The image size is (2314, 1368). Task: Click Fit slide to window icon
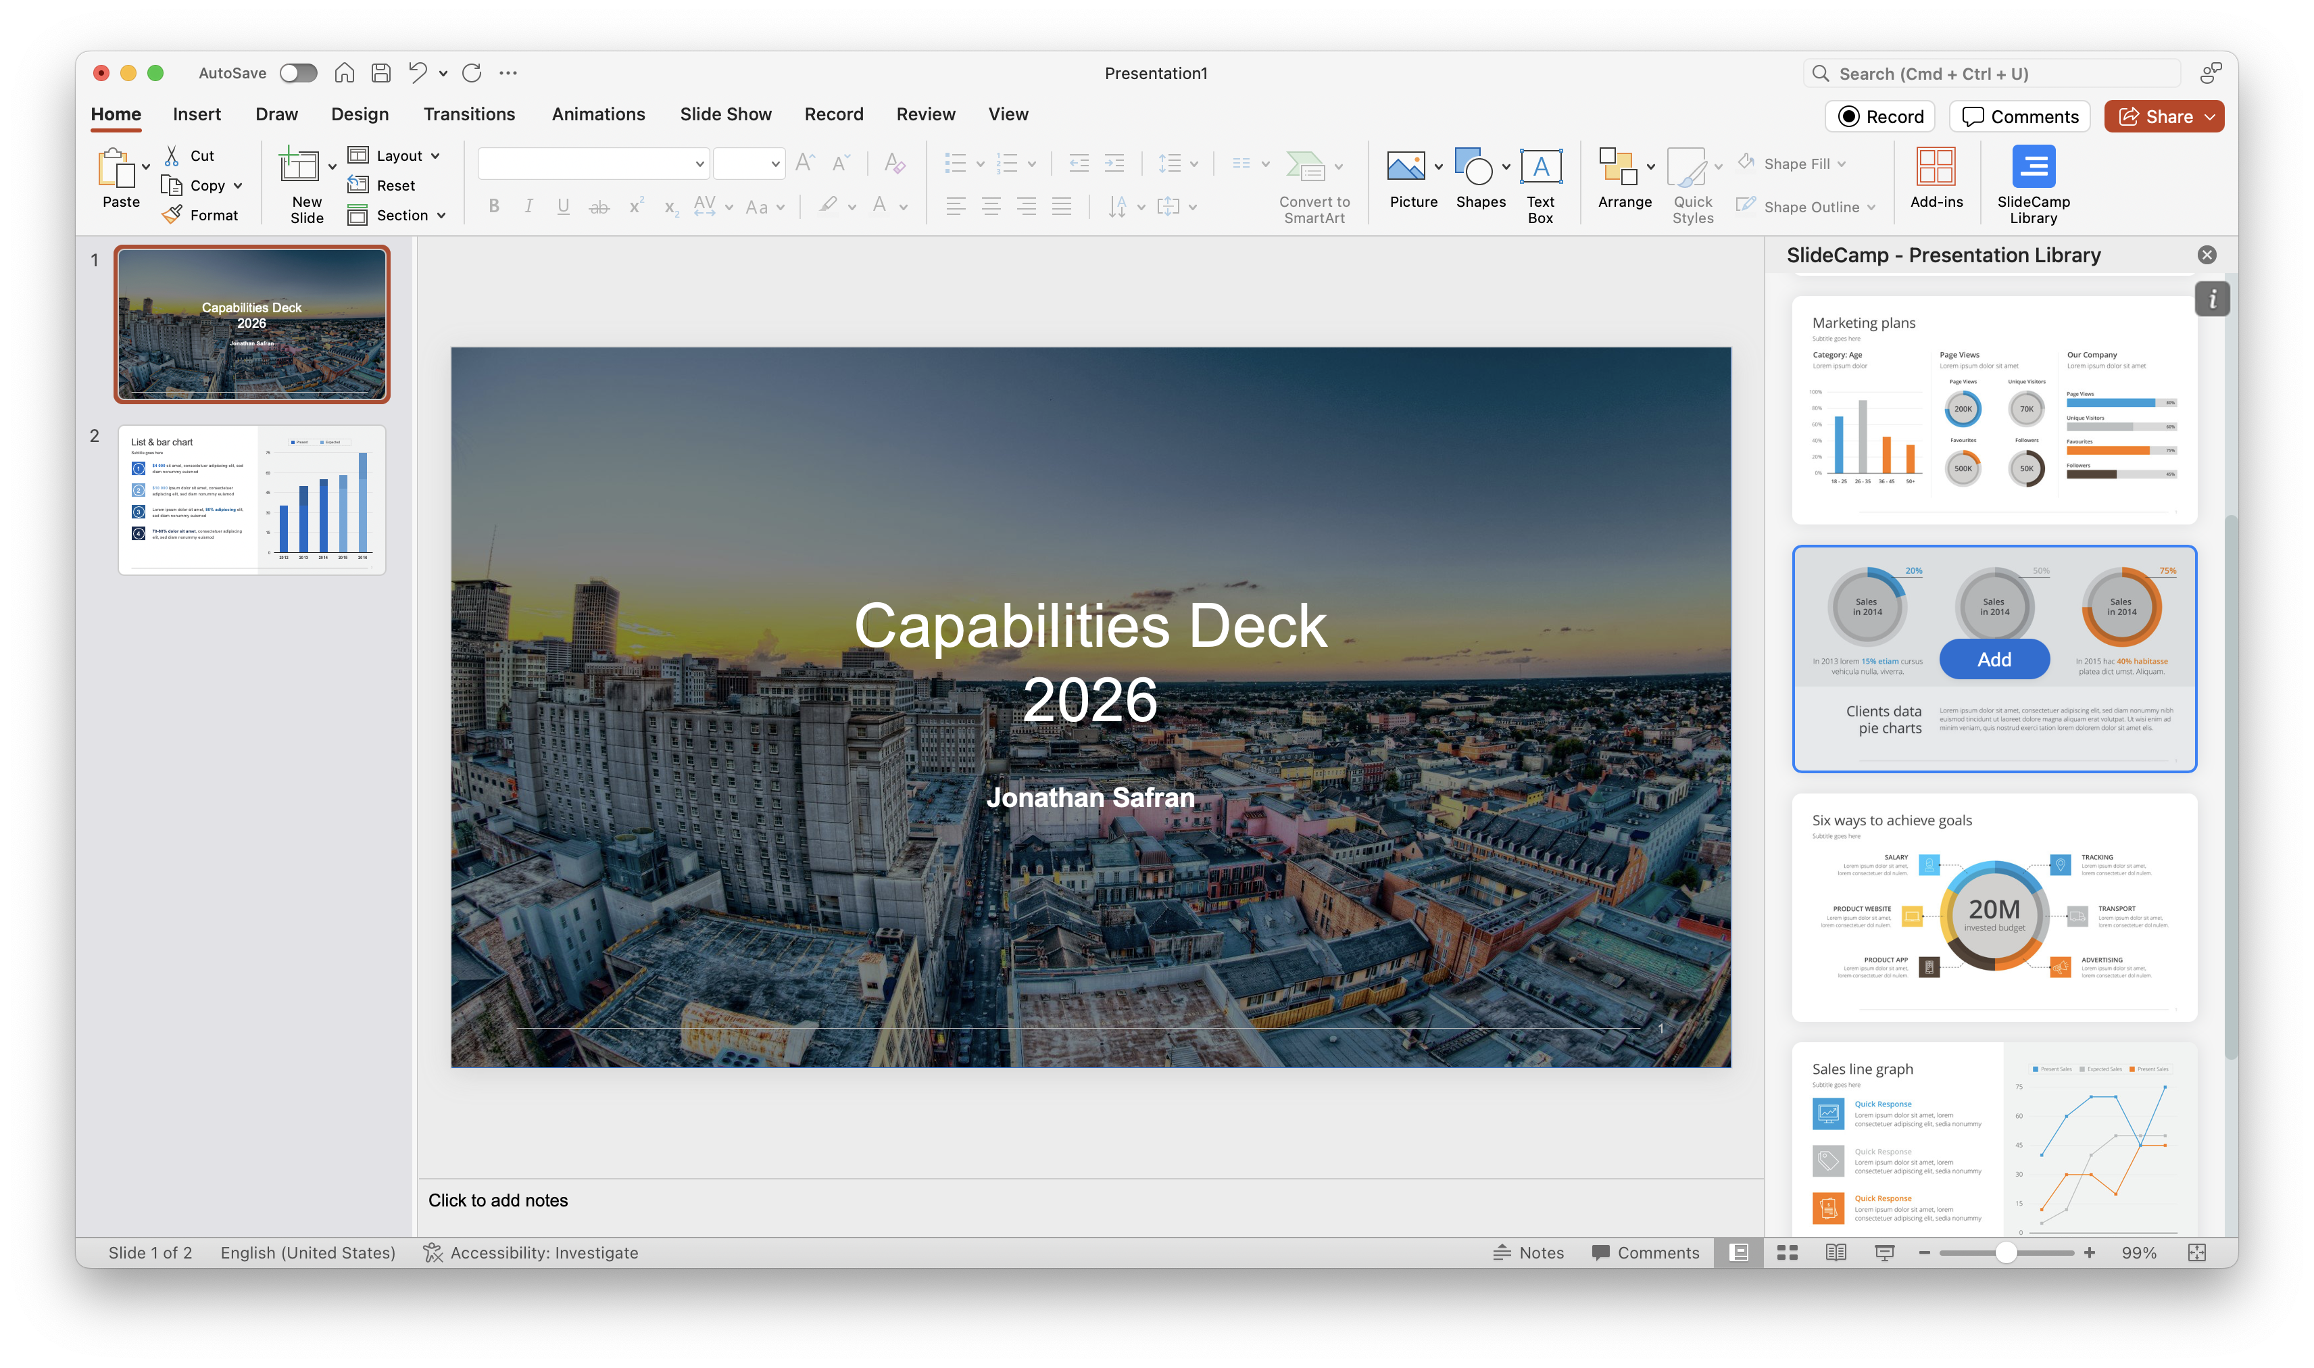[x=2196, y=1252]
